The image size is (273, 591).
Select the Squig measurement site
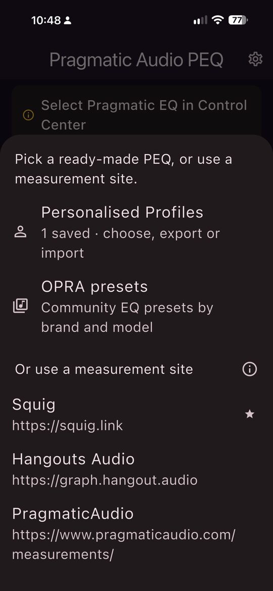136,415
